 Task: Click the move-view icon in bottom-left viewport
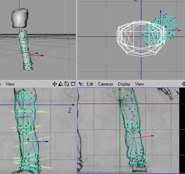[x=55, y=84]
